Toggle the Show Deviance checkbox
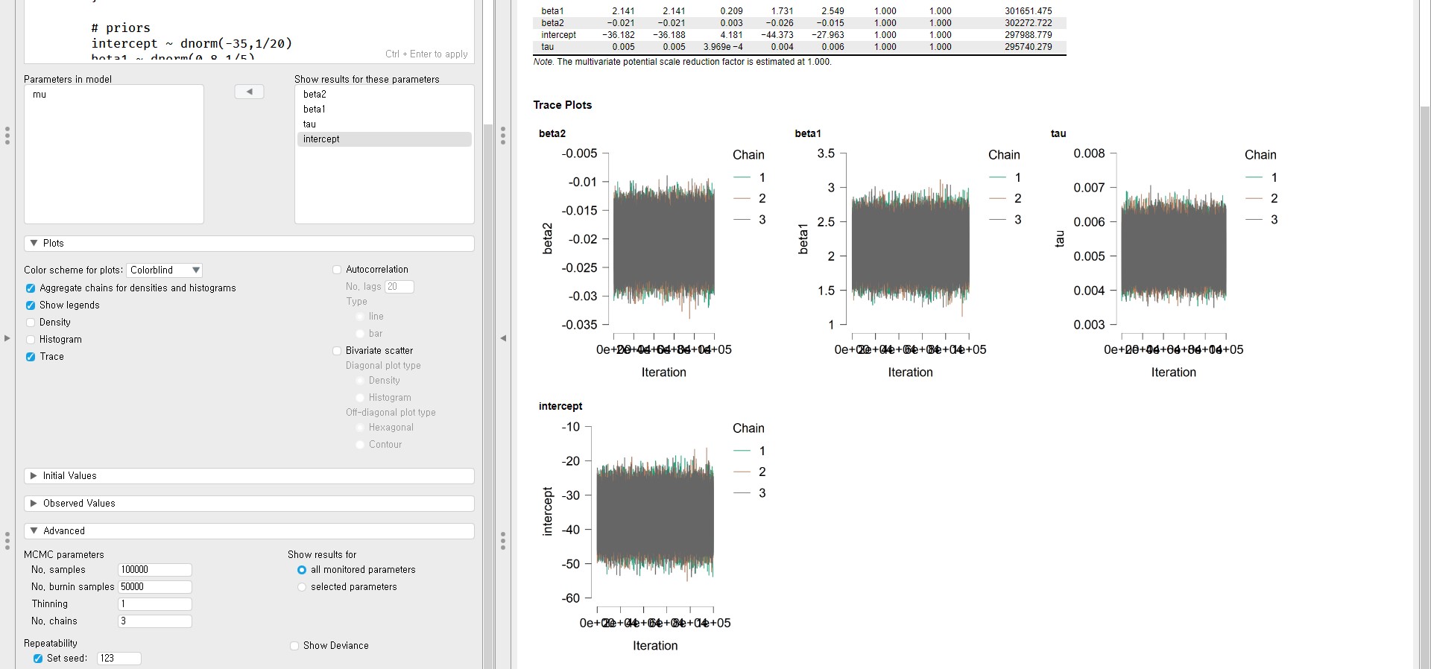Screen dimensions: 1431x669 [294, 646]
